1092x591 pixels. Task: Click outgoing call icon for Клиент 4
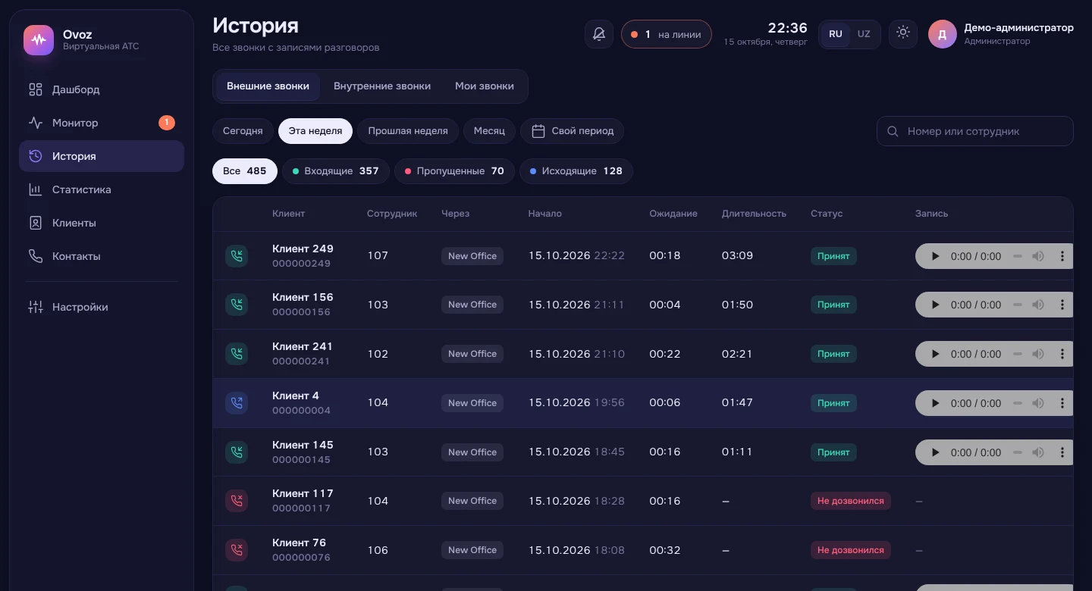237,403
